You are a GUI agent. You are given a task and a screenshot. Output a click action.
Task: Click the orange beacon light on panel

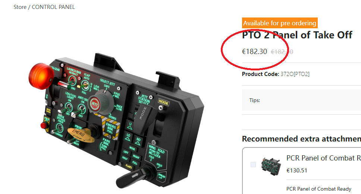coord(41,76)
